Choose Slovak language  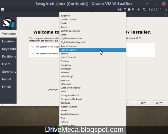(93, 111)
